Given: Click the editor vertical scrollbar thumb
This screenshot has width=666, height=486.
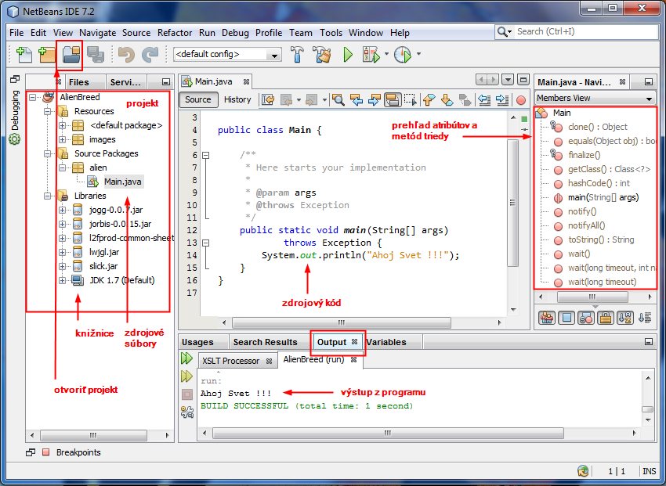Looking at the screenshot, I should [x=512, y=203].
